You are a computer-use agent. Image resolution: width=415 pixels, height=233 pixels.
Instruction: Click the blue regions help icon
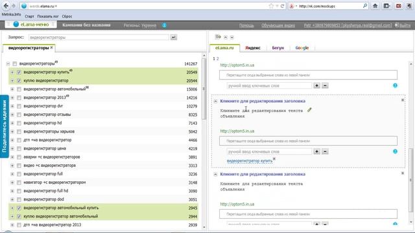164,25
